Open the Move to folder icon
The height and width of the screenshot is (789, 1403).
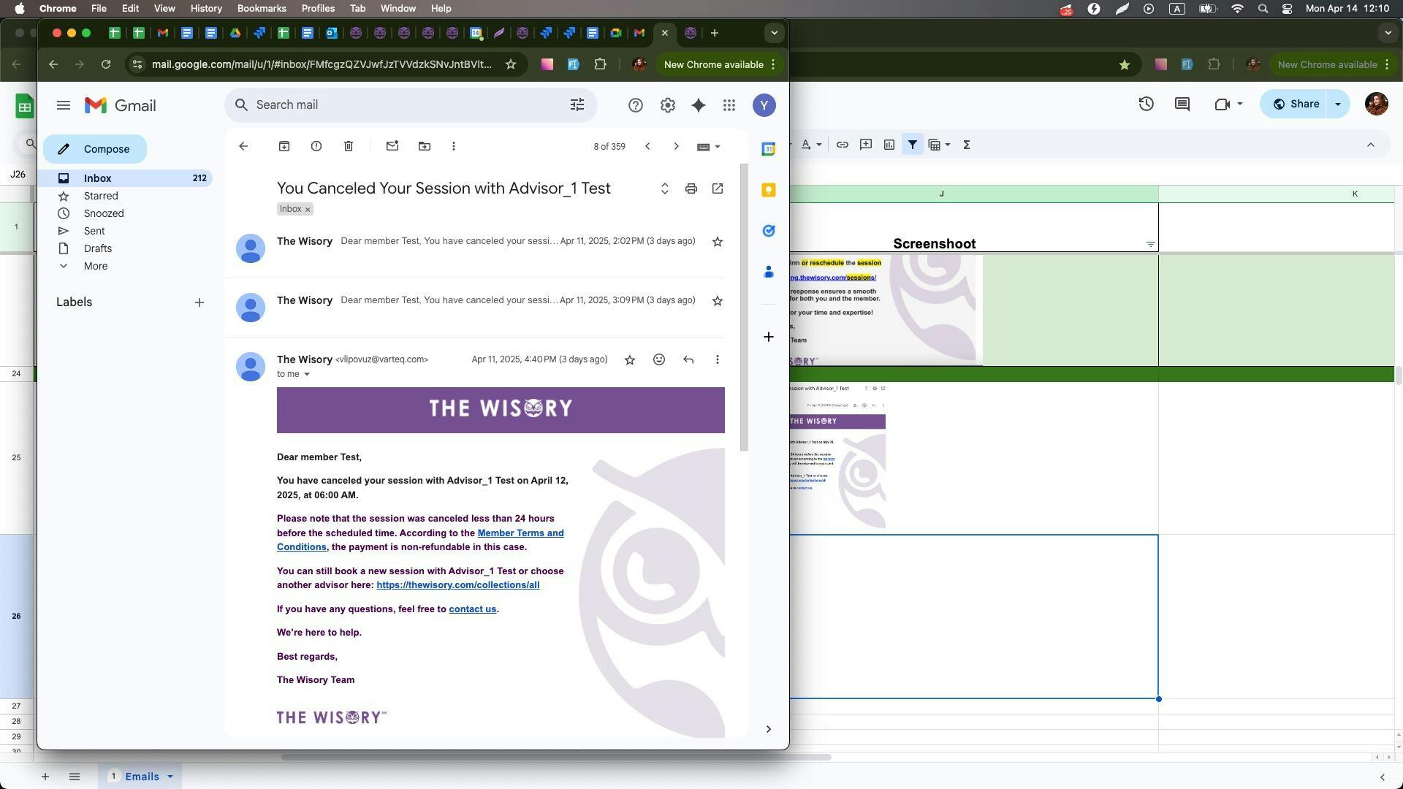pyautogui.click(x=425, y=146)
